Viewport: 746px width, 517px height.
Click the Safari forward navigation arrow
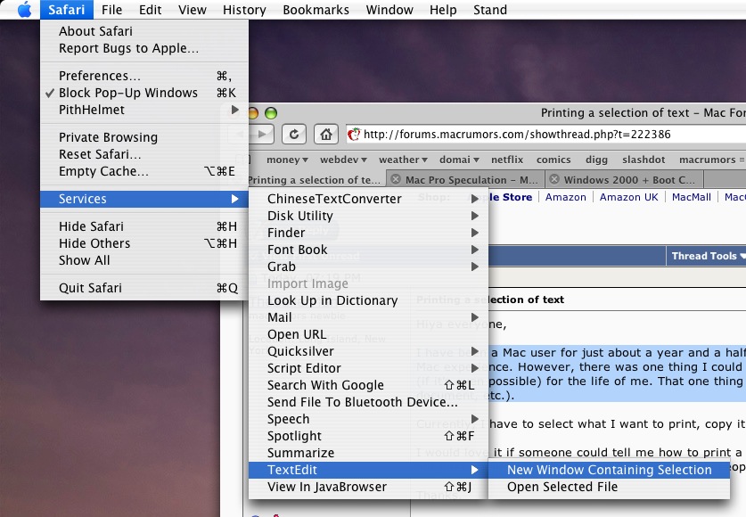pyautogui.click(x=262, y=135)
